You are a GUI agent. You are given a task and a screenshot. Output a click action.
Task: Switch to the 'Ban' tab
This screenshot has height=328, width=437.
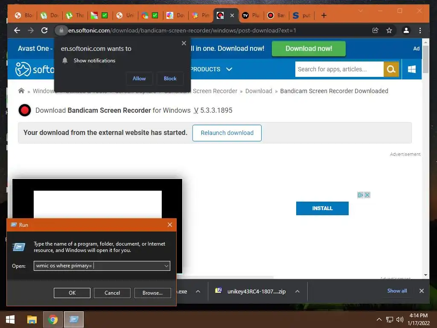coord(276,15)
